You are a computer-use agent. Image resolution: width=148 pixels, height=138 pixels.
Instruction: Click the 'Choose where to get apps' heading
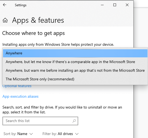pyautogui.click(x=34, y=33)
